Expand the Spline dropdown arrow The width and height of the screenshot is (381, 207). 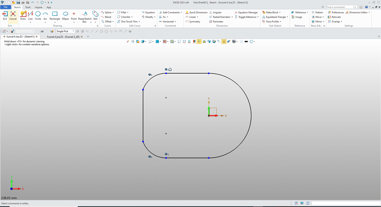click(113, 12)
